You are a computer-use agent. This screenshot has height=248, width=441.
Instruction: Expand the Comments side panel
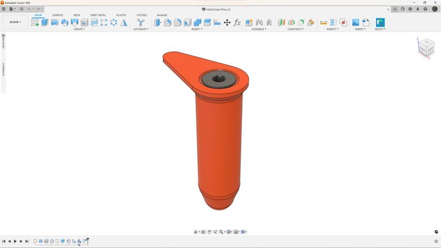(x=3, y=69)
